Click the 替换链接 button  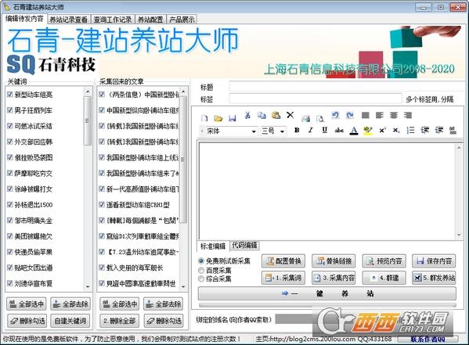pos(334,261)
